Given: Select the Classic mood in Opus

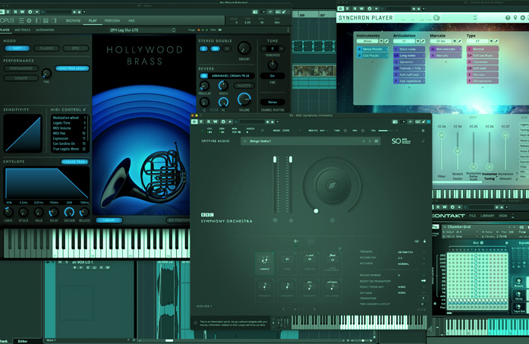Looking at the screenshot, I should tap(46, 49).
